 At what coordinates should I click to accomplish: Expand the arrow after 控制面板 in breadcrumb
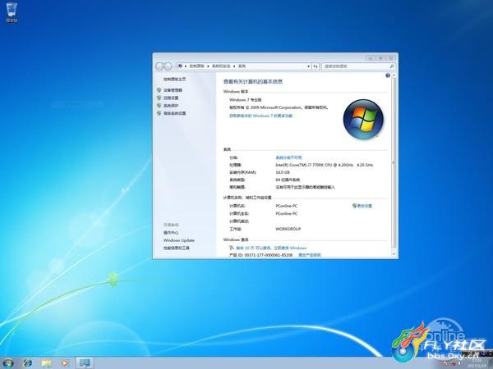point(208,66)
